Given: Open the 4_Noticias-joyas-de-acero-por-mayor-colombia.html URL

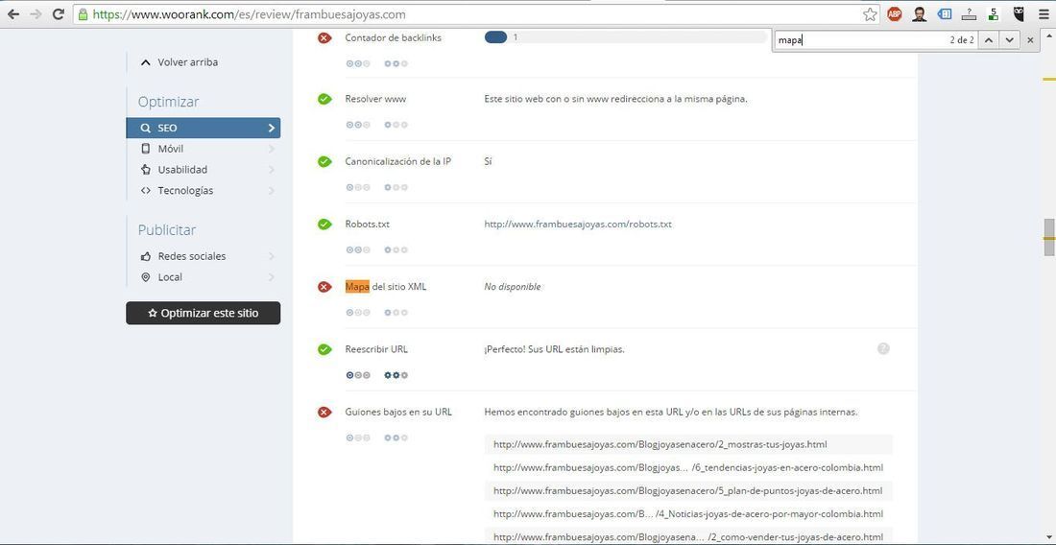Looking at the screenshot, I should tap(688, 514).
